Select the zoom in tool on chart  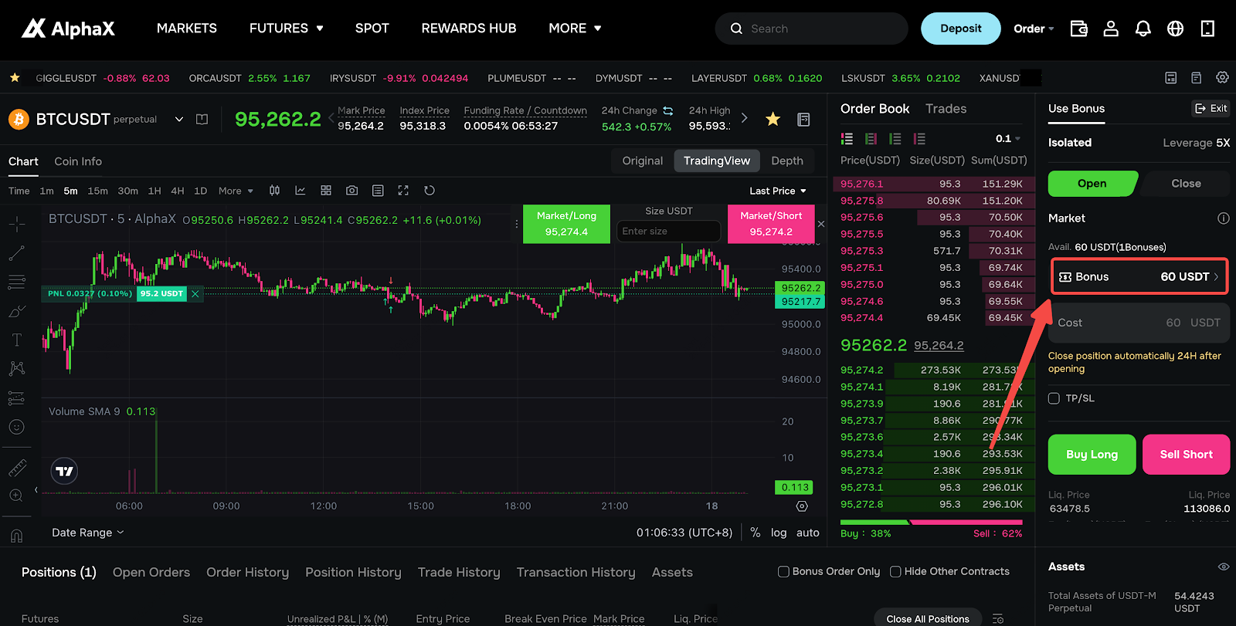pyautogui.click(x=16, y=496)
